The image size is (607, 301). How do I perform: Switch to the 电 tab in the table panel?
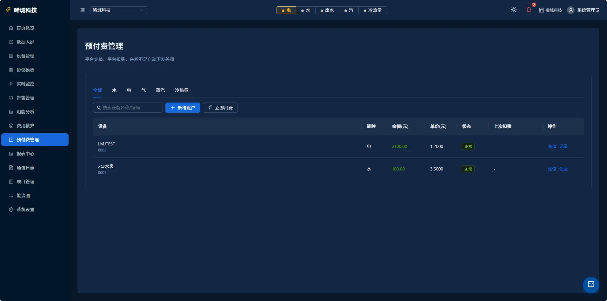[x=129, y=90]
